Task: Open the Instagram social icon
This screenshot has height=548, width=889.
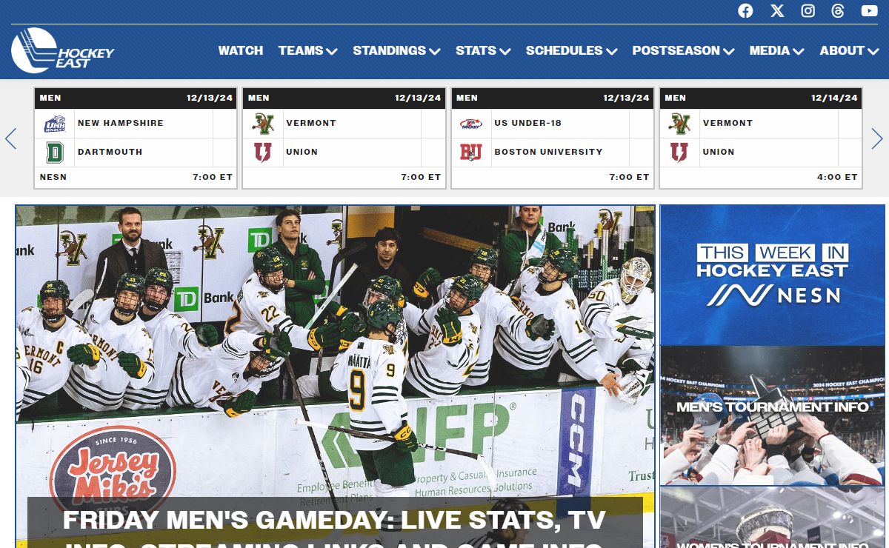Action: coord(808,10)
